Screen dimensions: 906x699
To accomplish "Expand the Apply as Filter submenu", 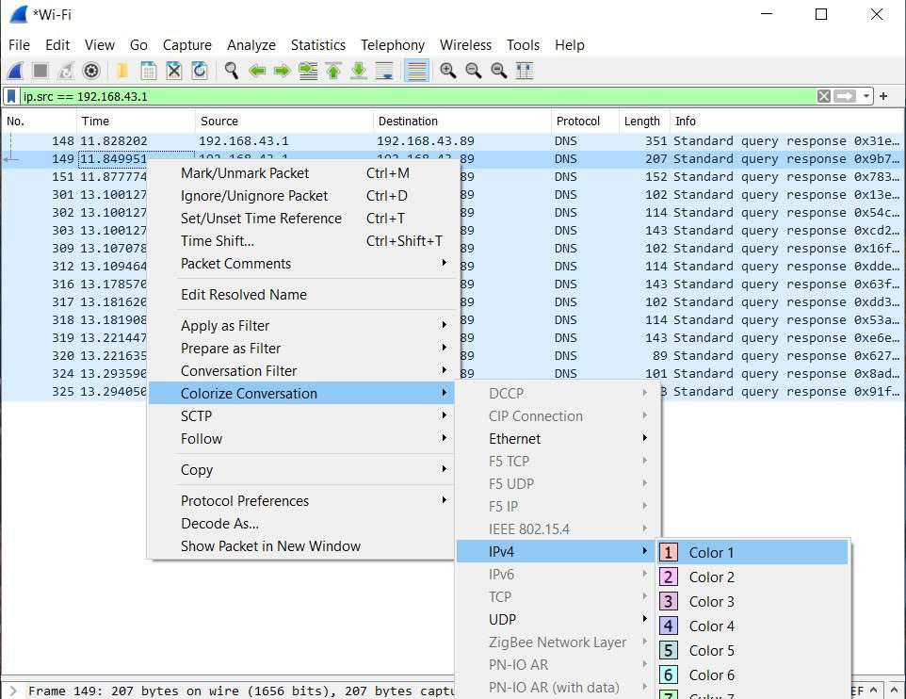I will [x=225, y=326].
